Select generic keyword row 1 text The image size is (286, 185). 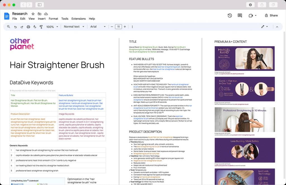click(x=47, y=150)
